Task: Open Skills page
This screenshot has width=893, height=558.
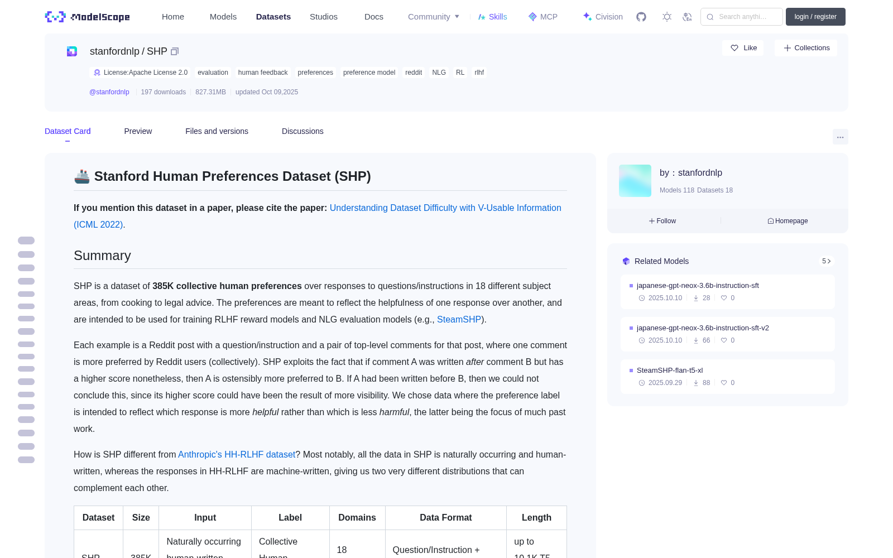Action: (x=492, y=17)
